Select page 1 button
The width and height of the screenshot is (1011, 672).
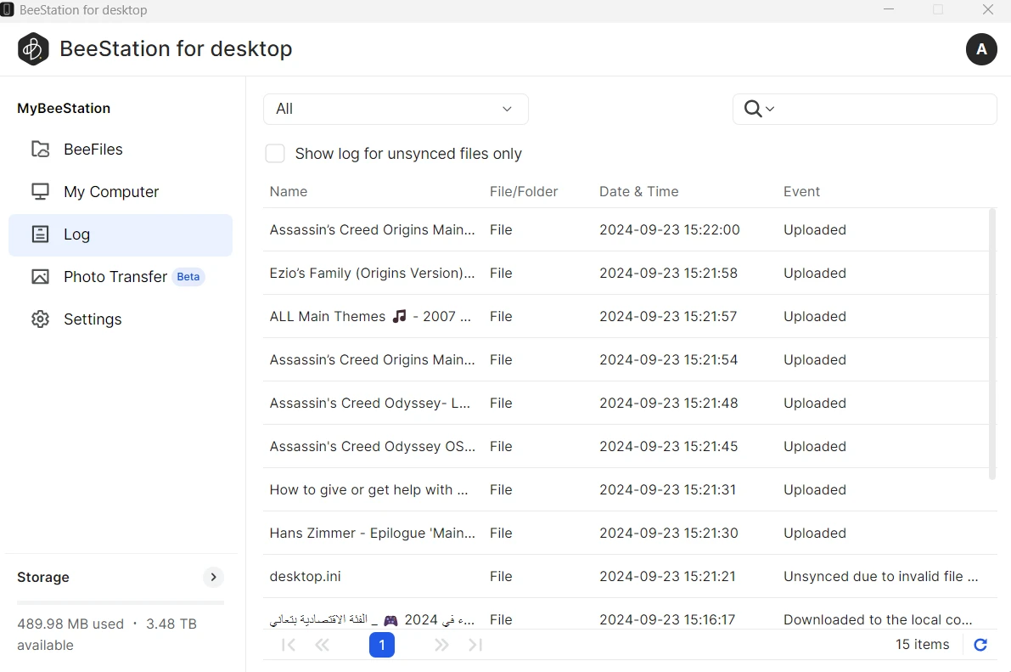[382, 645]
